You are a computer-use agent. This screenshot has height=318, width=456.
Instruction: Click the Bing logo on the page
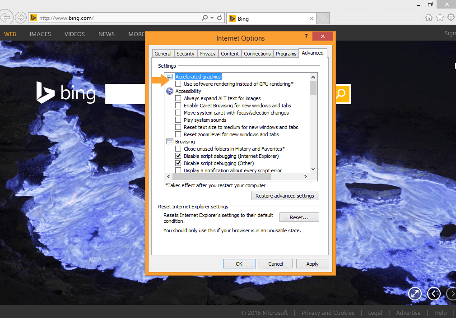[66, 92]
